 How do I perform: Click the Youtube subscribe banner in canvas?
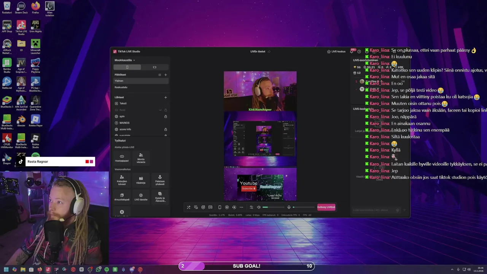point(260,187)
